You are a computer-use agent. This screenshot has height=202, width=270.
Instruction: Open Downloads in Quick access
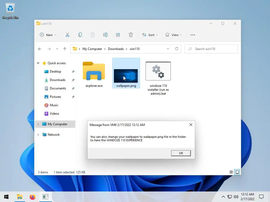[x=57, y=80]
